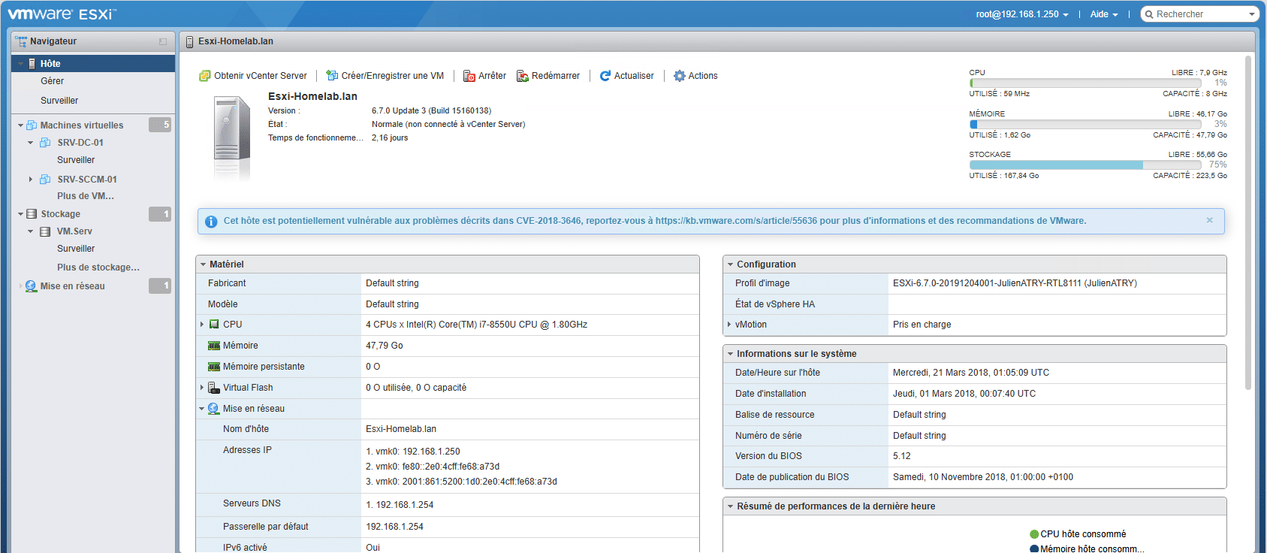Select Gérer under Hôte
This screenshot has height=553, width=1267.
[x=52, y=81]
